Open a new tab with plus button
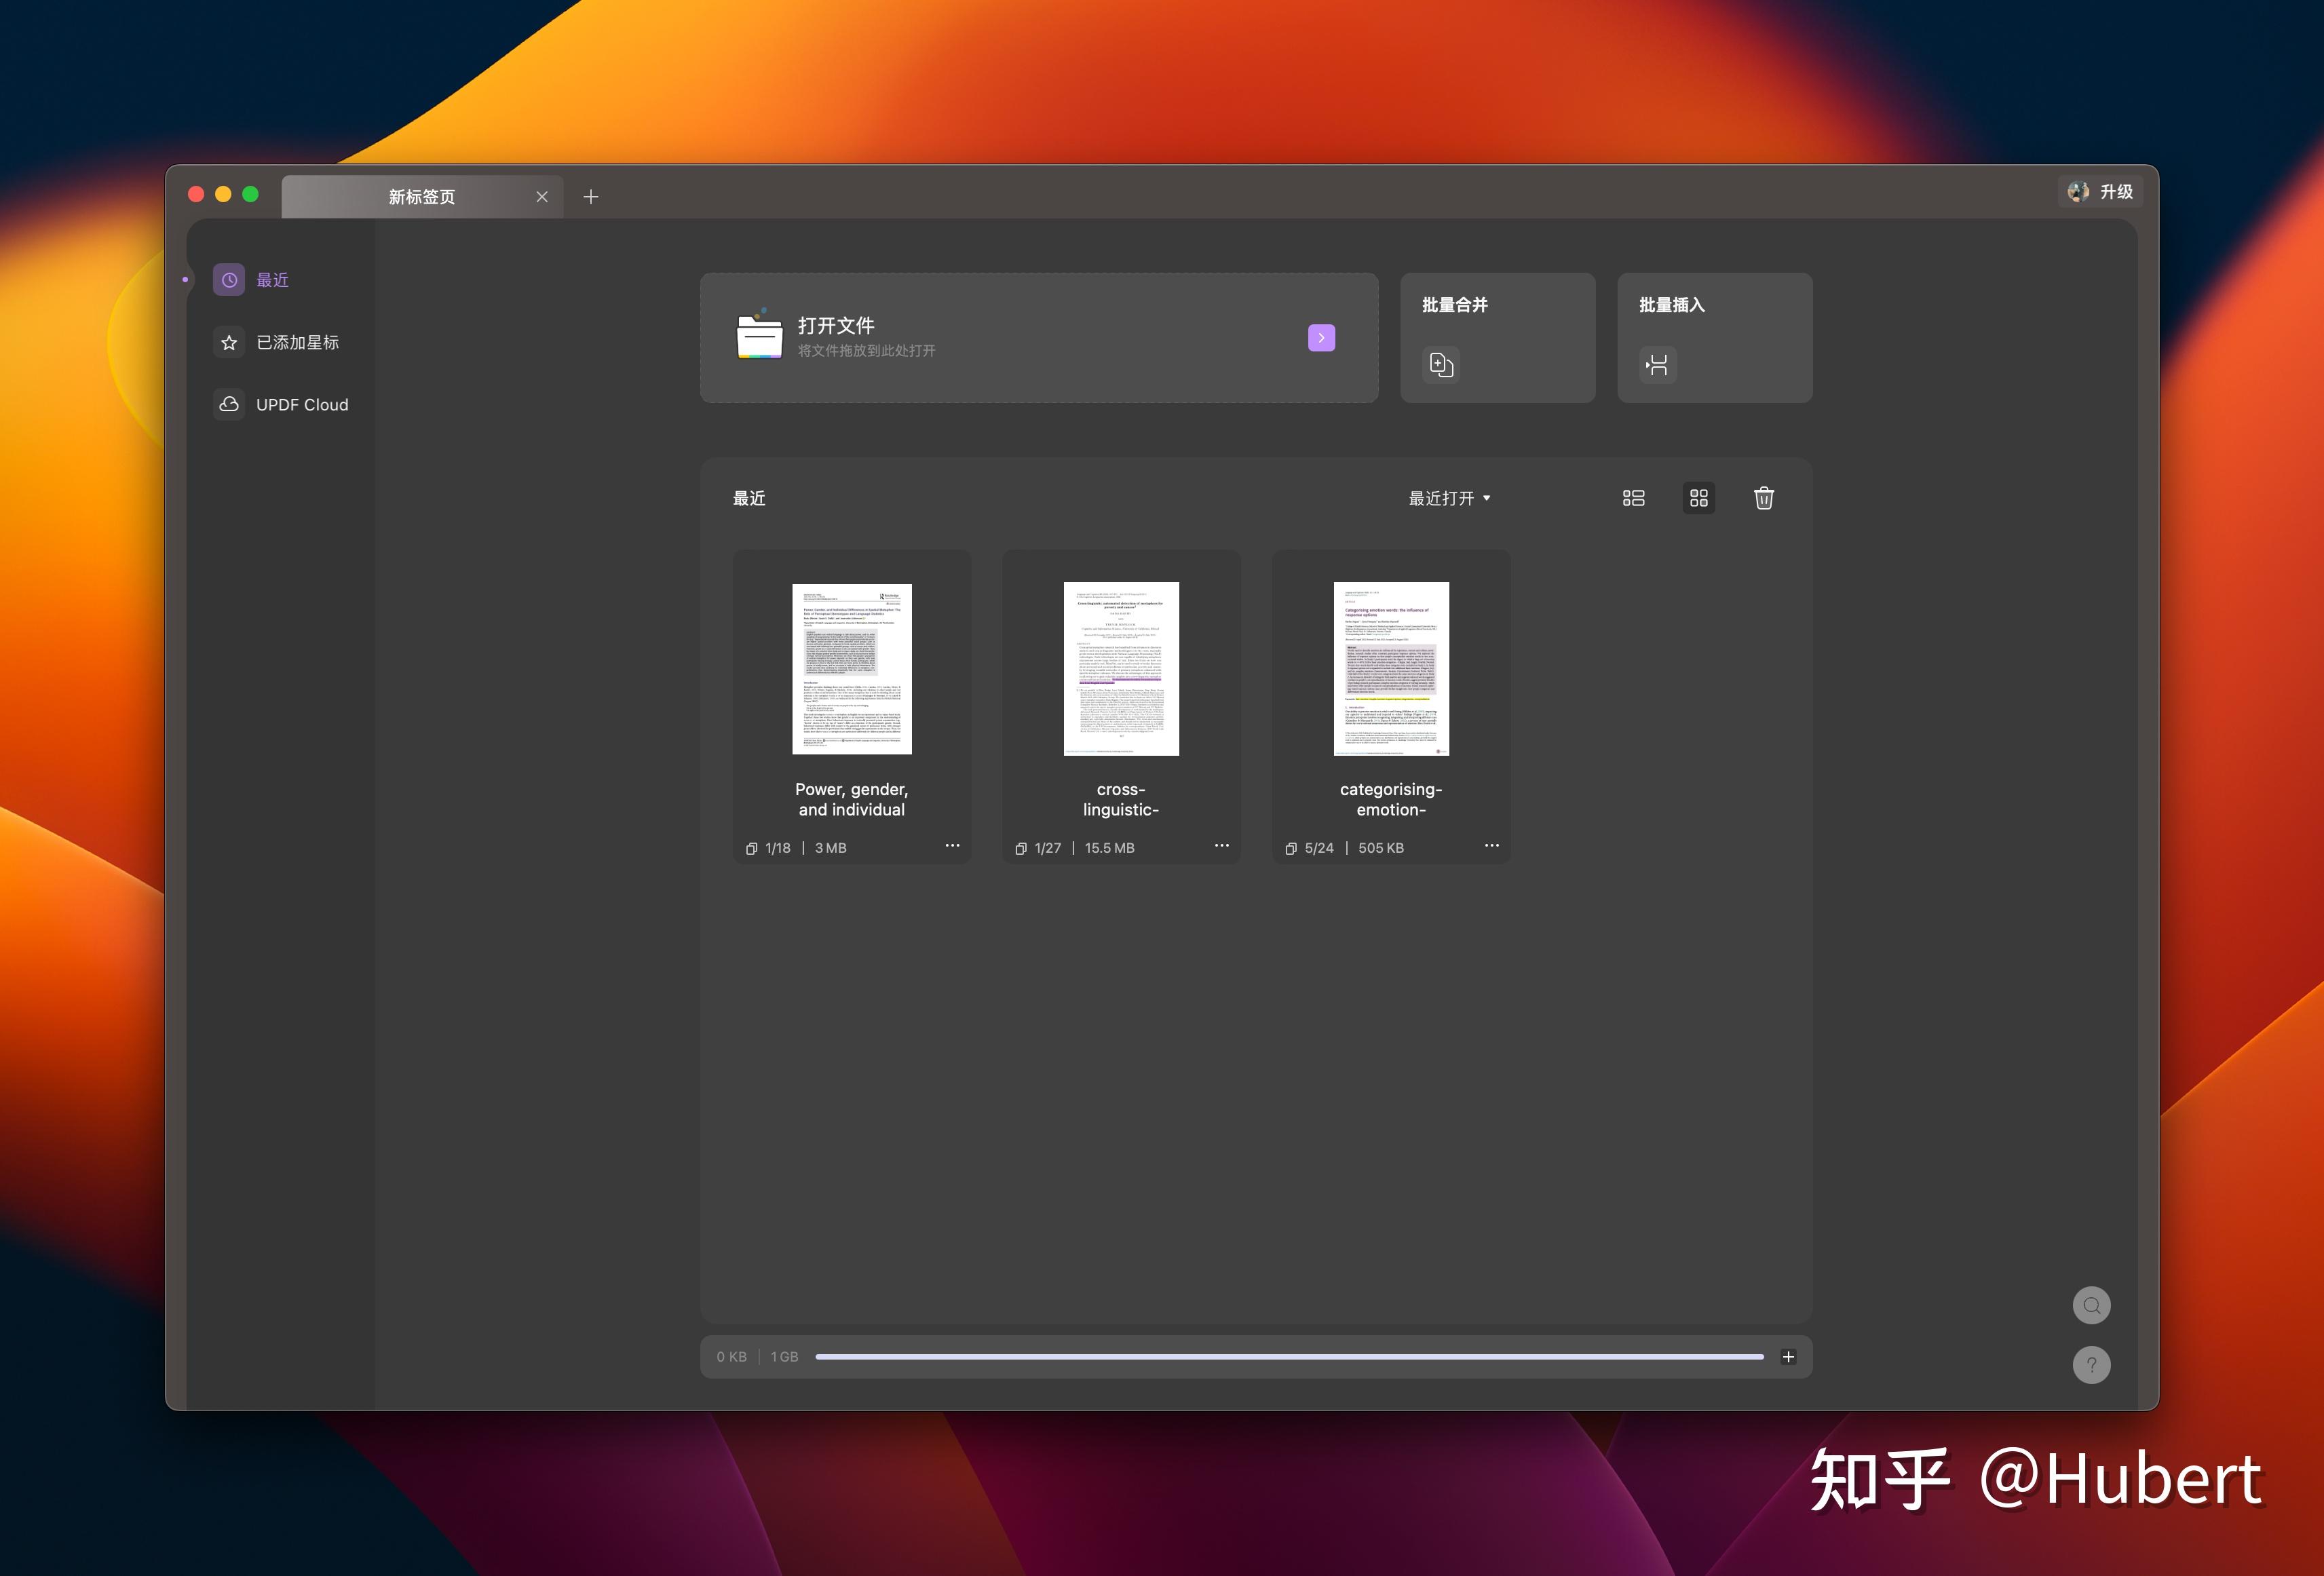2324x1576 pixels. pos(591,196)
